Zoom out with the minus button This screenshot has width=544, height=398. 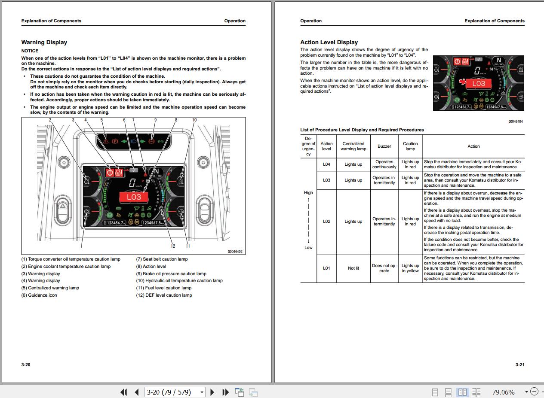[534, 392]
